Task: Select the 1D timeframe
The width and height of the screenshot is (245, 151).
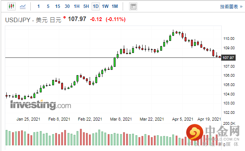Action: point(96,6)
